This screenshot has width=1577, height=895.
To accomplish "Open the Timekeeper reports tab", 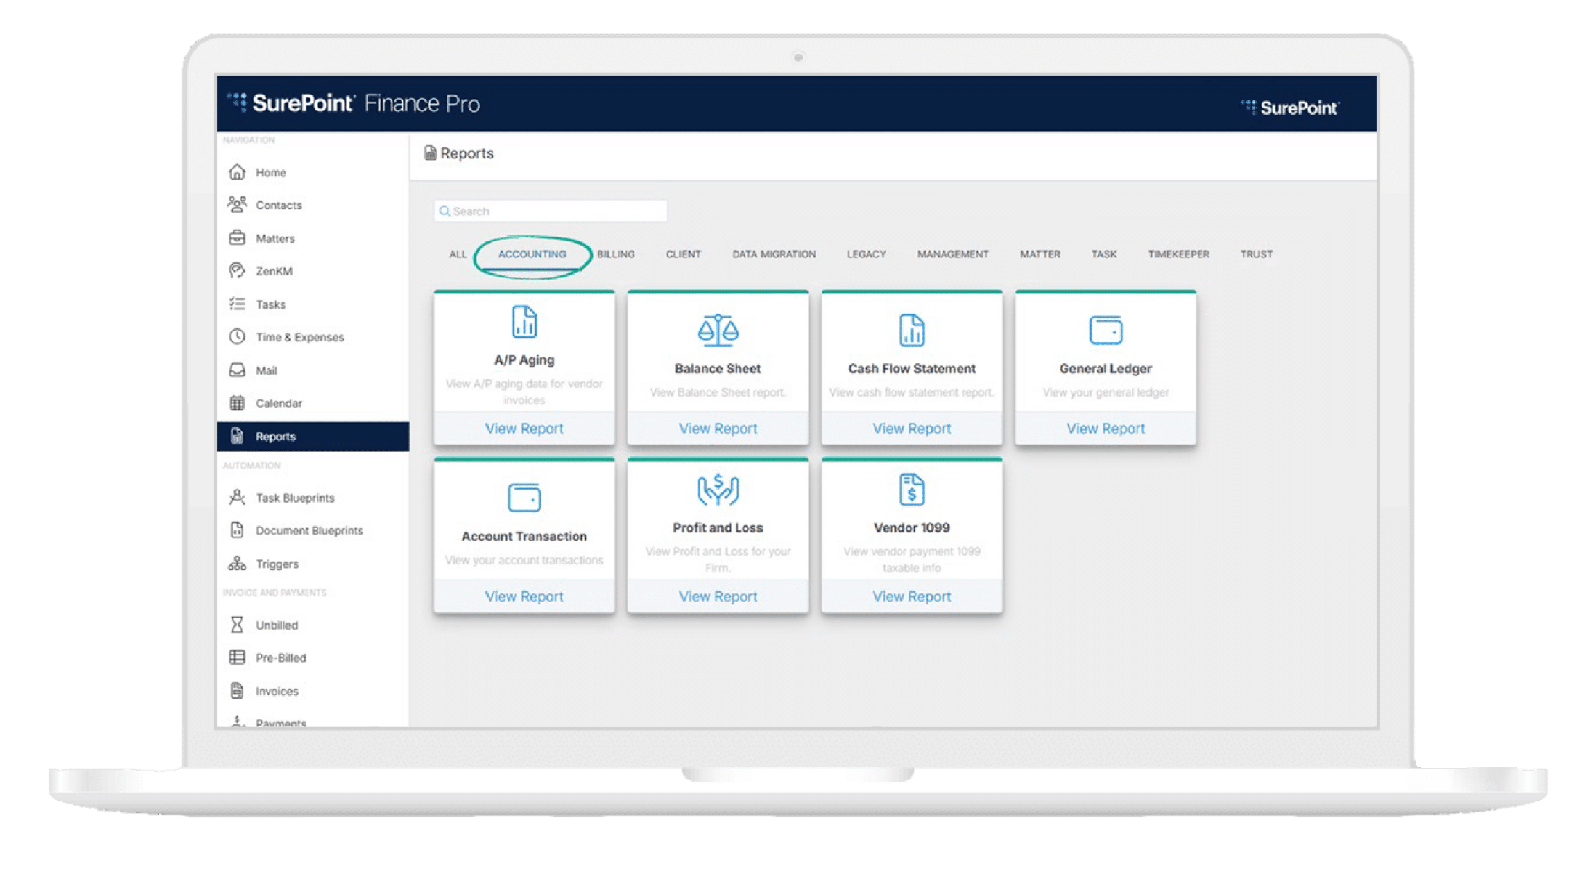I will pyautogui.click(x=1178, y=254).
